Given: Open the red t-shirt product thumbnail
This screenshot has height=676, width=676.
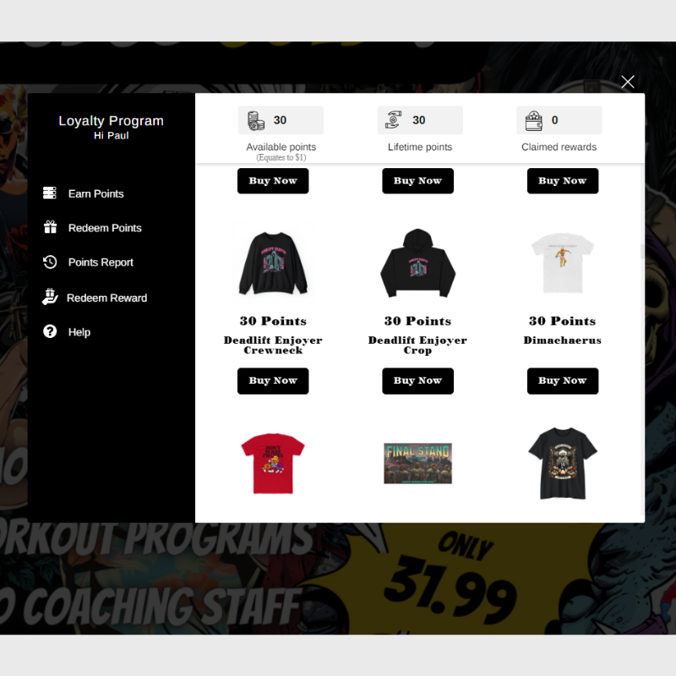Looking at the screenshot, I should click(x=273, y=463).
